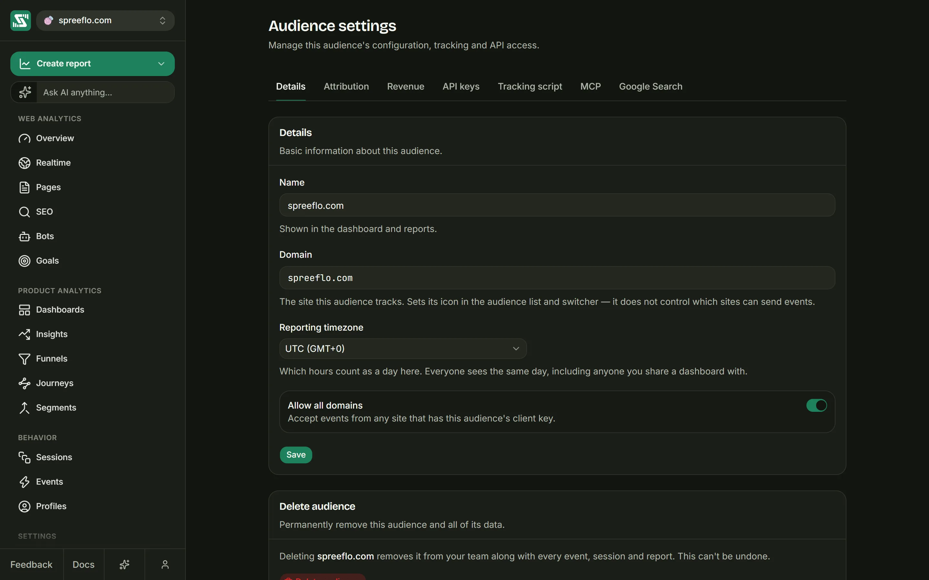Open the SEO magnifier icon
This screenshot has width=929, height=580.
pyautogui.click(x=24, y=212)
